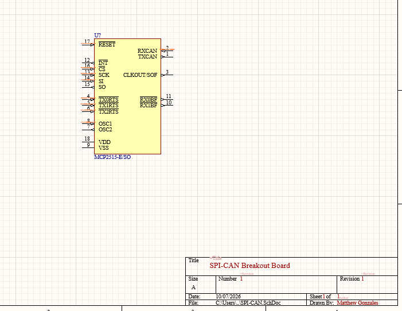
Task: Select the RX0BF pin 11
Action: click(167, 99)
